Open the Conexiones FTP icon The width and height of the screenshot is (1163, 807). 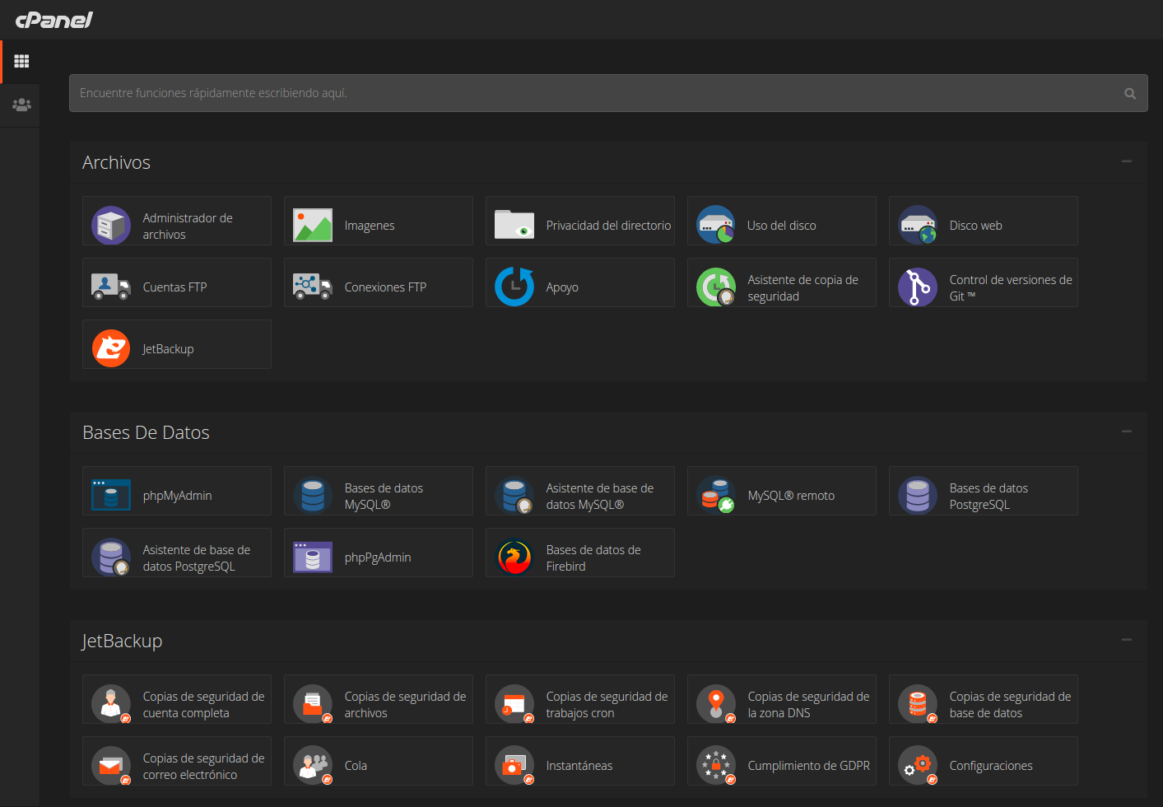313,287
